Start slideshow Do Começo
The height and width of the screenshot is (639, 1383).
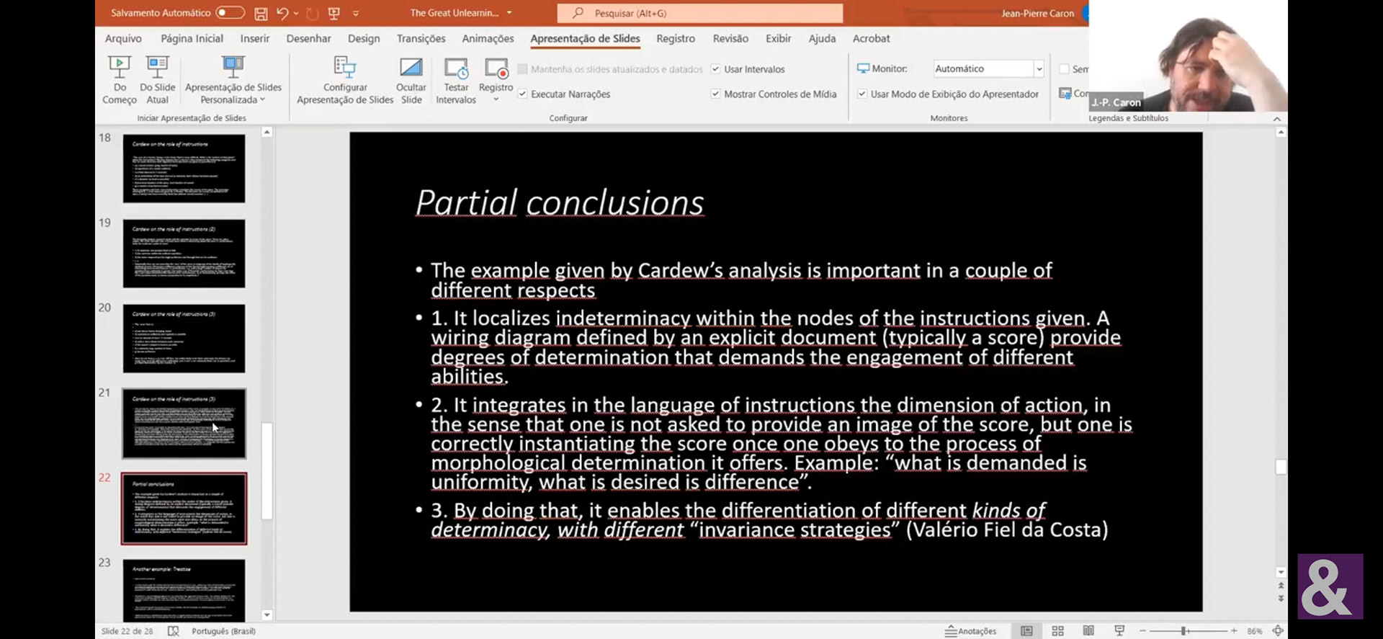(120, 80)
